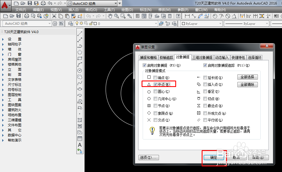The height and width of the screenshot is (172, 282).
Task: Close the 草图设置 dialog
Action: 267,46
